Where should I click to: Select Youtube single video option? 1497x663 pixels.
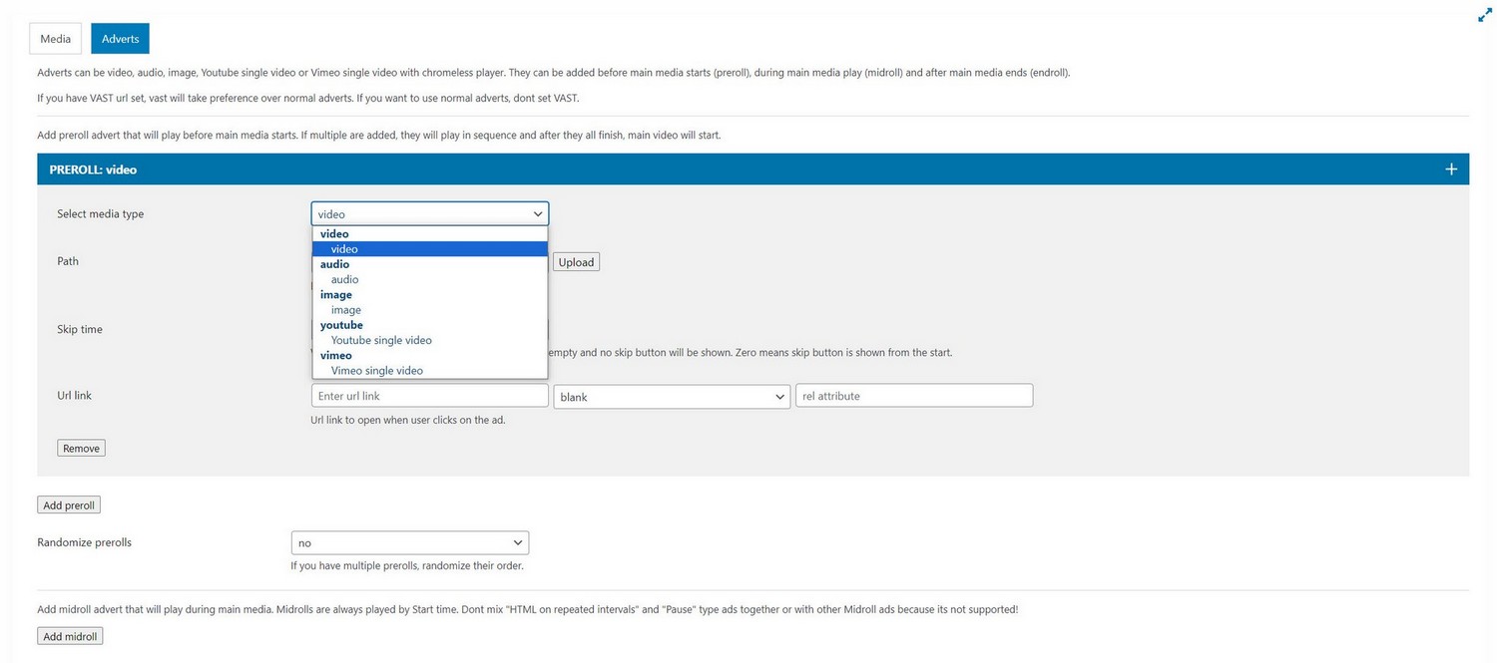381,340
